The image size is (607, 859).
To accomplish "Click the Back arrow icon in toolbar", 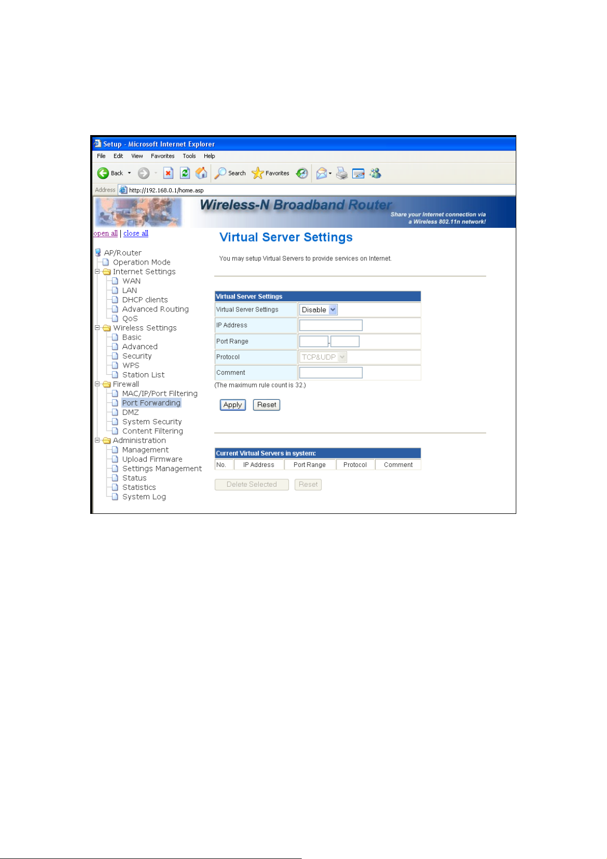I will 103,173.
